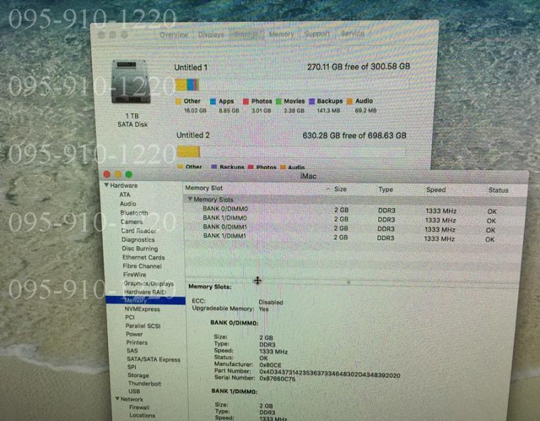Click the pane divider handle above Memory Slots details

click(x=348, y=282)
